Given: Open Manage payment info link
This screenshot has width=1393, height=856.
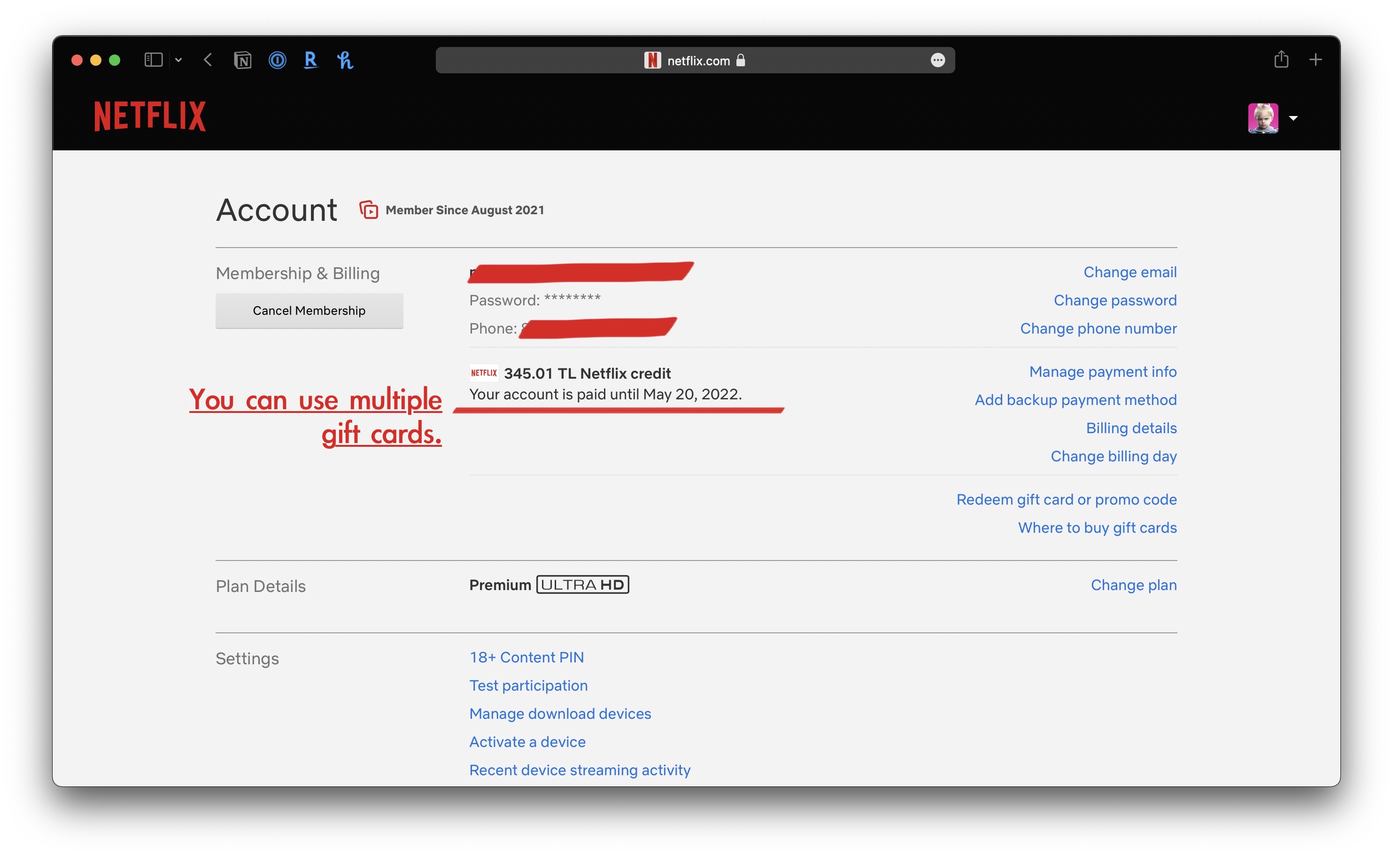Looking at the screenshot, I should click(x=1102, y=371).
